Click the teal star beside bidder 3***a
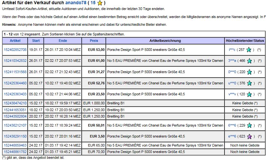266x162 pixels. [x=249, y=61]
